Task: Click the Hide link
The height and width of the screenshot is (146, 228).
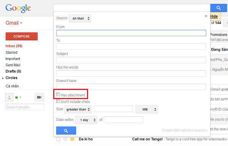Action: tap(214, 16)
